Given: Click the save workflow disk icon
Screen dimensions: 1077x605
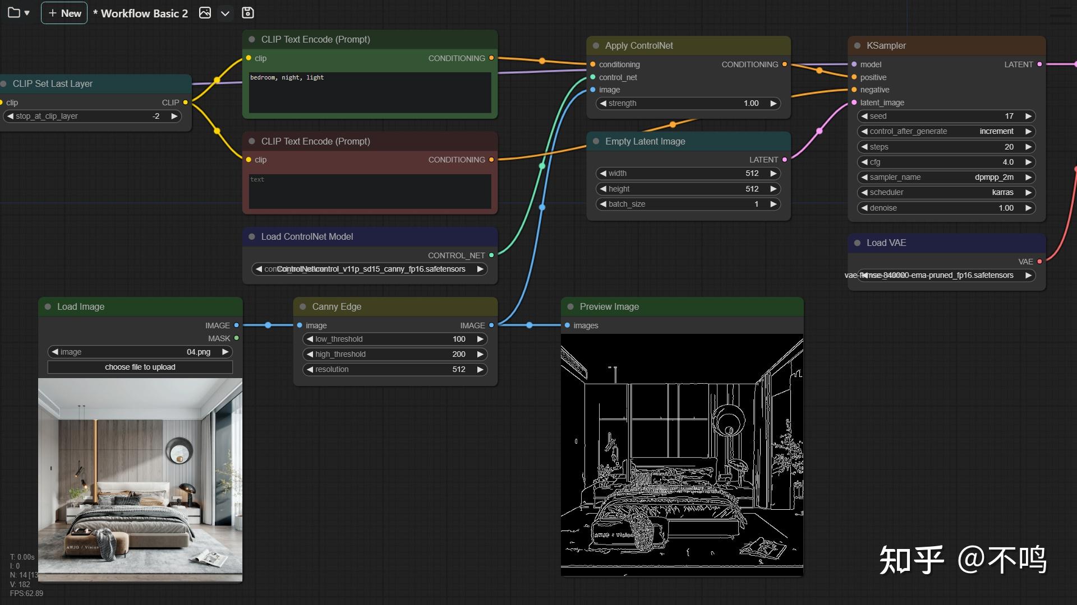Looking at the screenshot, I should (247, 13).
